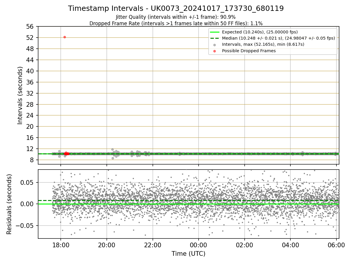Click the red dropped-frame cluster after 18:00
Image resolution: width=352 pixels, height=264 pixels.
pyautogui.click(x=67, y=153)
